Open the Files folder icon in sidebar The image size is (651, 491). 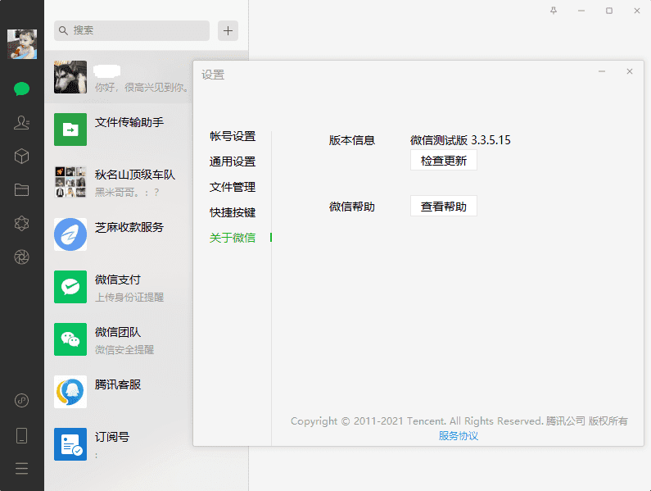pos(22,190)
